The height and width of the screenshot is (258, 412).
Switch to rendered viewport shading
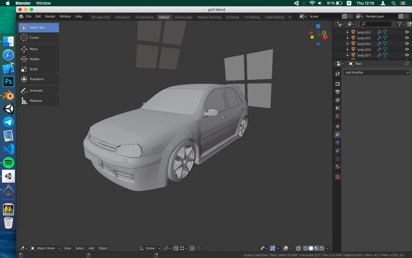(x=322, y=248)
